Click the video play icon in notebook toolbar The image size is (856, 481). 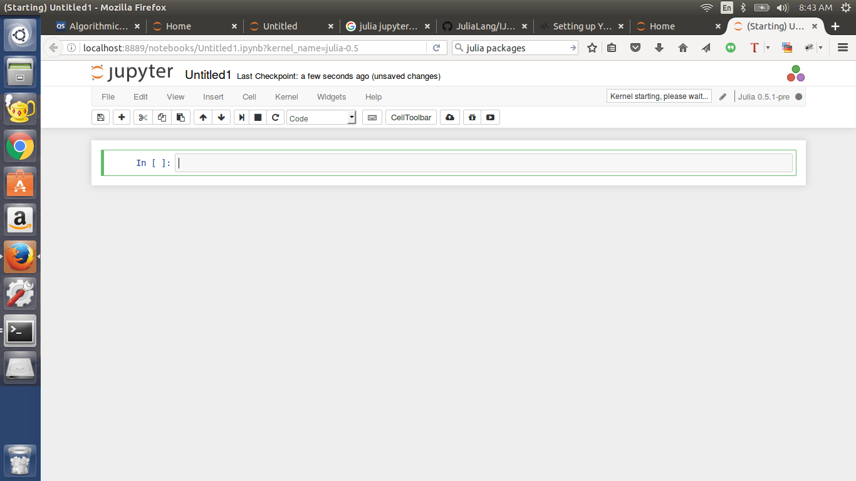[x=490, y=117]
